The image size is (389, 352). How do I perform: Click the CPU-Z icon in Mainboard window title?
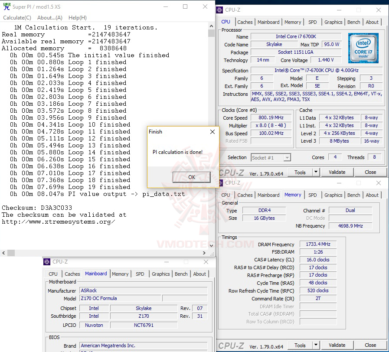pyautogui.click(x=47, y=262)
